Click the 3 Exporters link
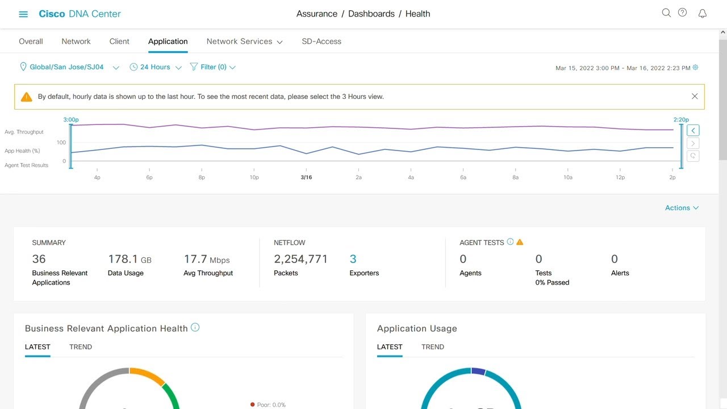 (x=353, y=260)
